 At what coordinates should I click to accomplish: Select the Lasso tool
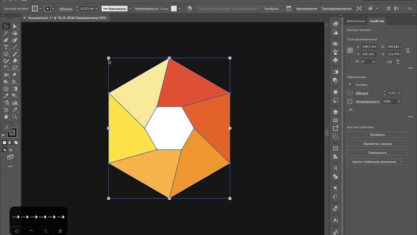click(15, 33)
